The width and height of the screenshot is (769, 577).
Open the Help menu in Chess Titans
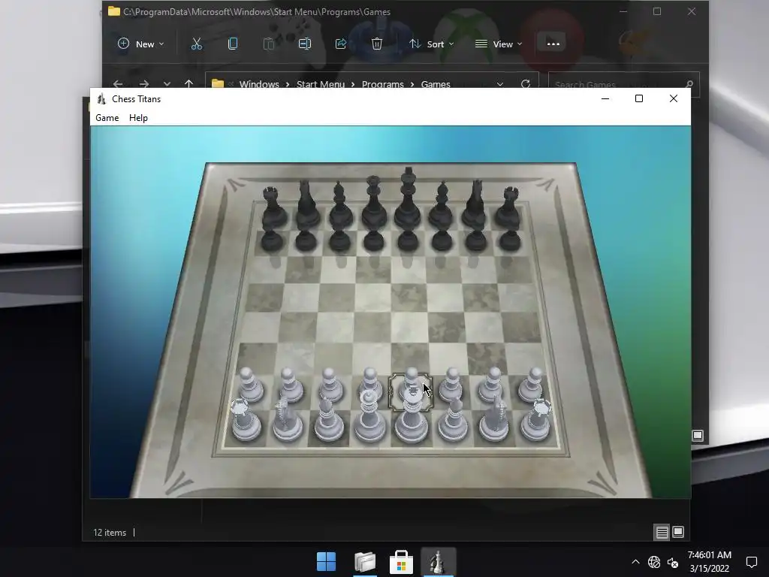click(x=138, y=118)
